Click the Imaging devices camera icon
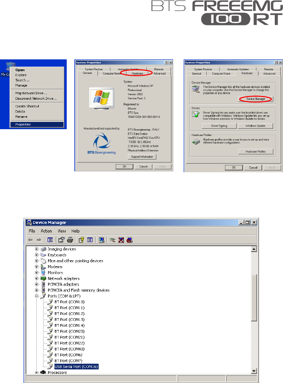Screen dimensions: 283x383 tap(44, 249)
